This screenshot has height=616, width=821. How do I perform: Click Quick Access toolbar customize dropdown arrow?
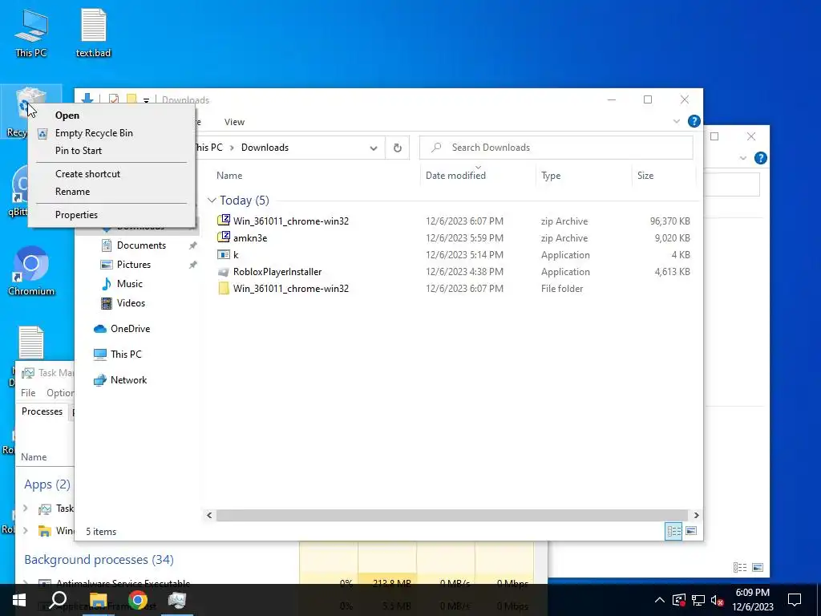pos(146,100)
